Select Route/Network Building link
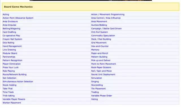The image size is (181, 108). 14,75
